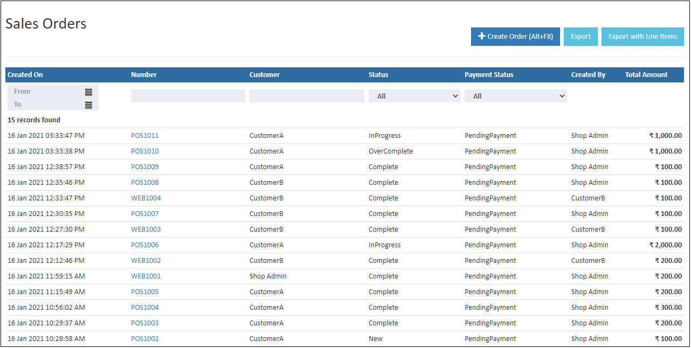The image size is (691, 348).
Task: Select the Sales Orders page title
Action: click(46, 24)
